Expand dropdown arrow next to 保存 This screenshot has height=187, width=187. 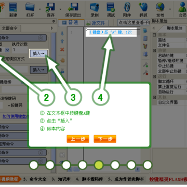60,9
